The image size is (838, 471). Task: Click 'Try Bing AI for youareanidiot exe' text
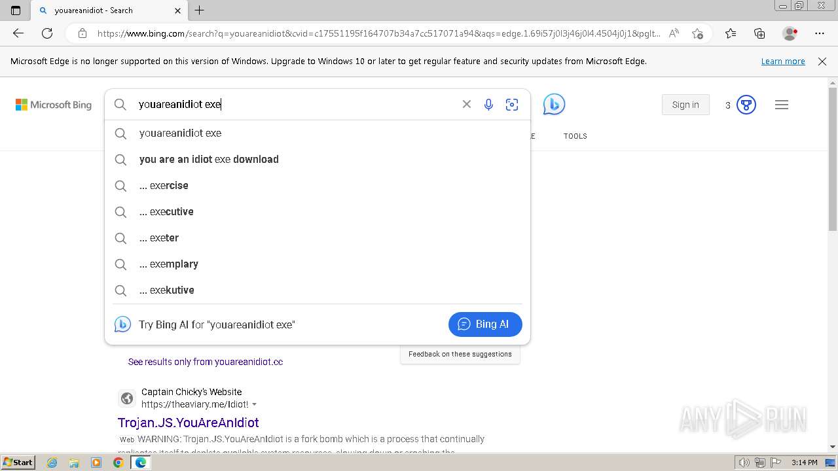(x=217, y=324)
